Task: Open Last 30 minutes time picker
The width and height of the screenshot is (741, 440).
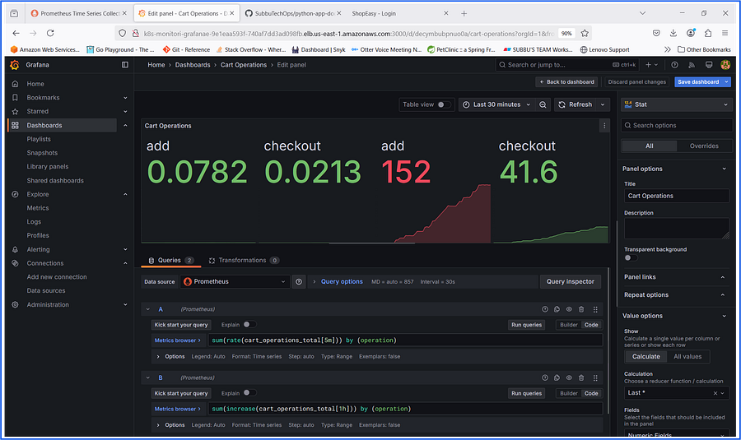Action: (496, 104)
